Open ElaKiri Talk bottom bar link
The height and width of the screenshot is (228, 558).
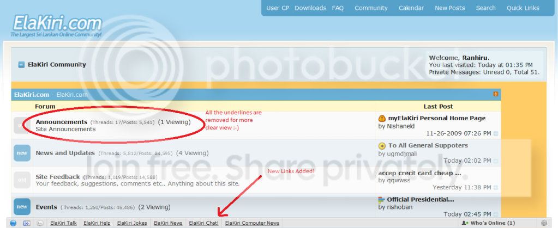63,223
